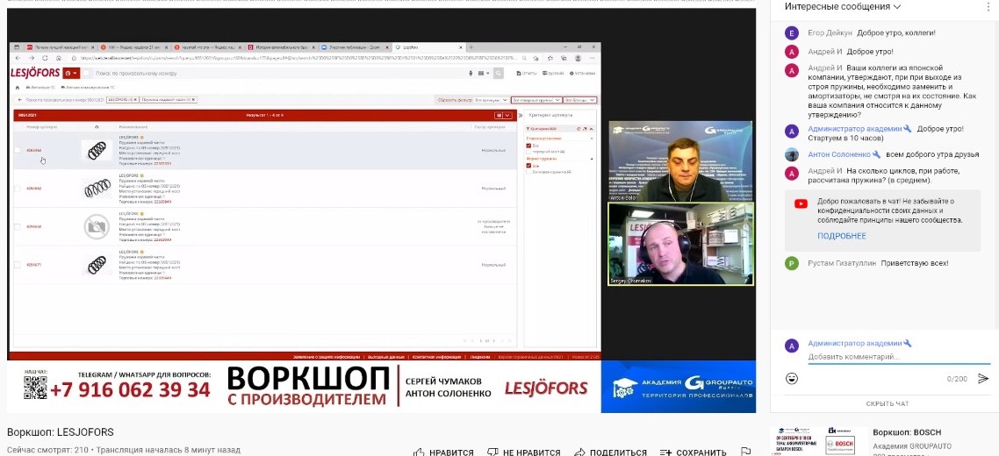Send the chat comment with the arrow icon
The height and width of the screenshot is (456, 999).
(983, 378)
